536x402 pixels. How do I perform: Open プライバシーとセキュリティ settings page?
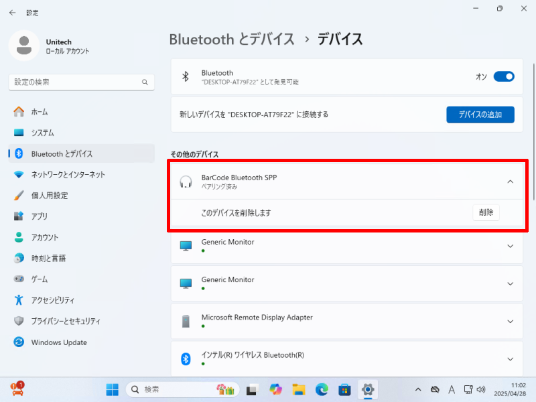coord(81,321)
